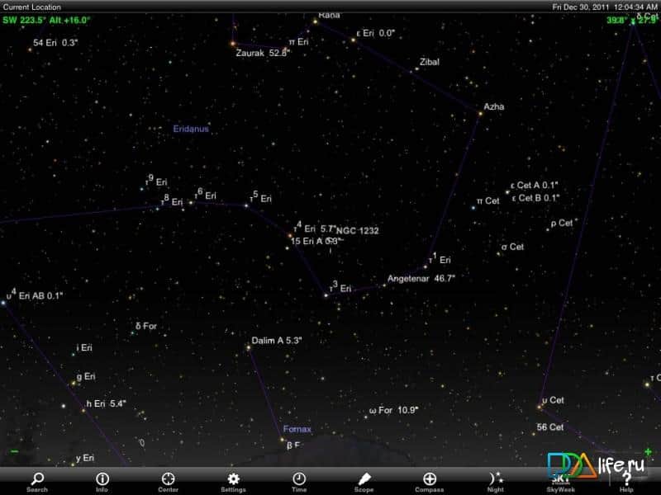Open Settings gear in toolbar
Viewport: 661px width, 495px height.
233,481
